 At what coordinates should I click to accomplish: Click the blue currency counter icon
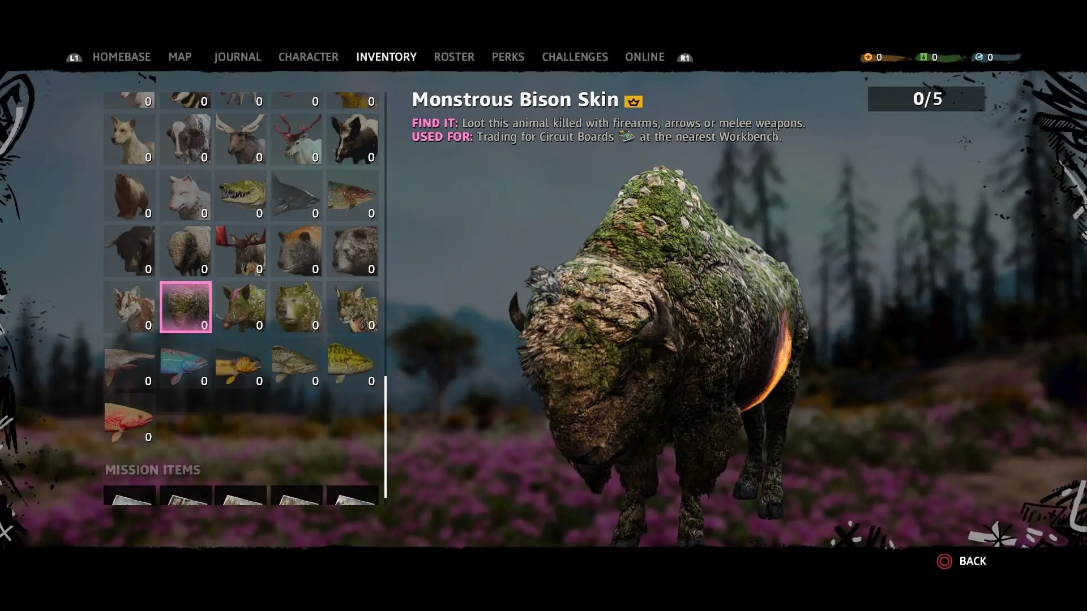(979, 57)
